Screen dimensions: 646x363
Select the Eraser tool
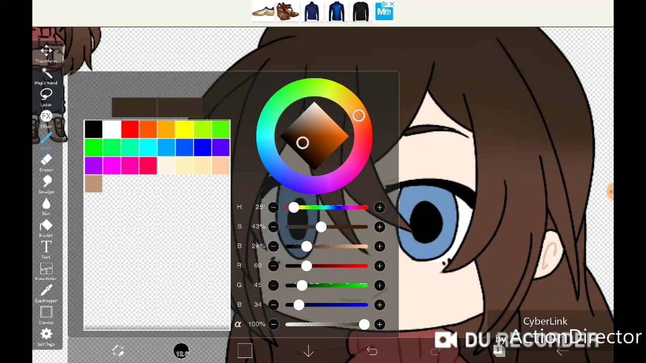click(46, 163)
